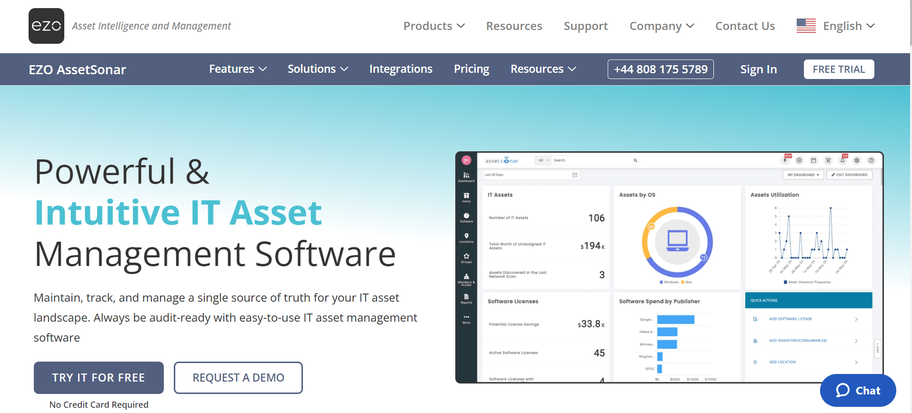
Task: Click the assetsonar logo in the dashboard
Action: pos(501,160)
